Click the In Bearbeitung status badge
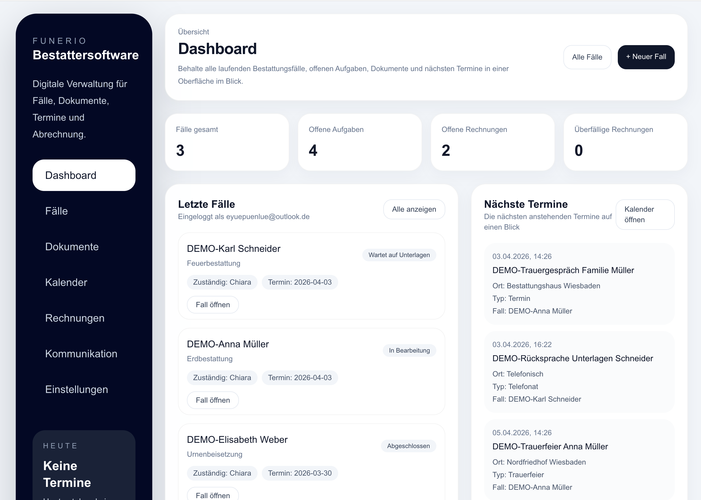The height and width of the screenshot is (500, 701). coord(409,350)
